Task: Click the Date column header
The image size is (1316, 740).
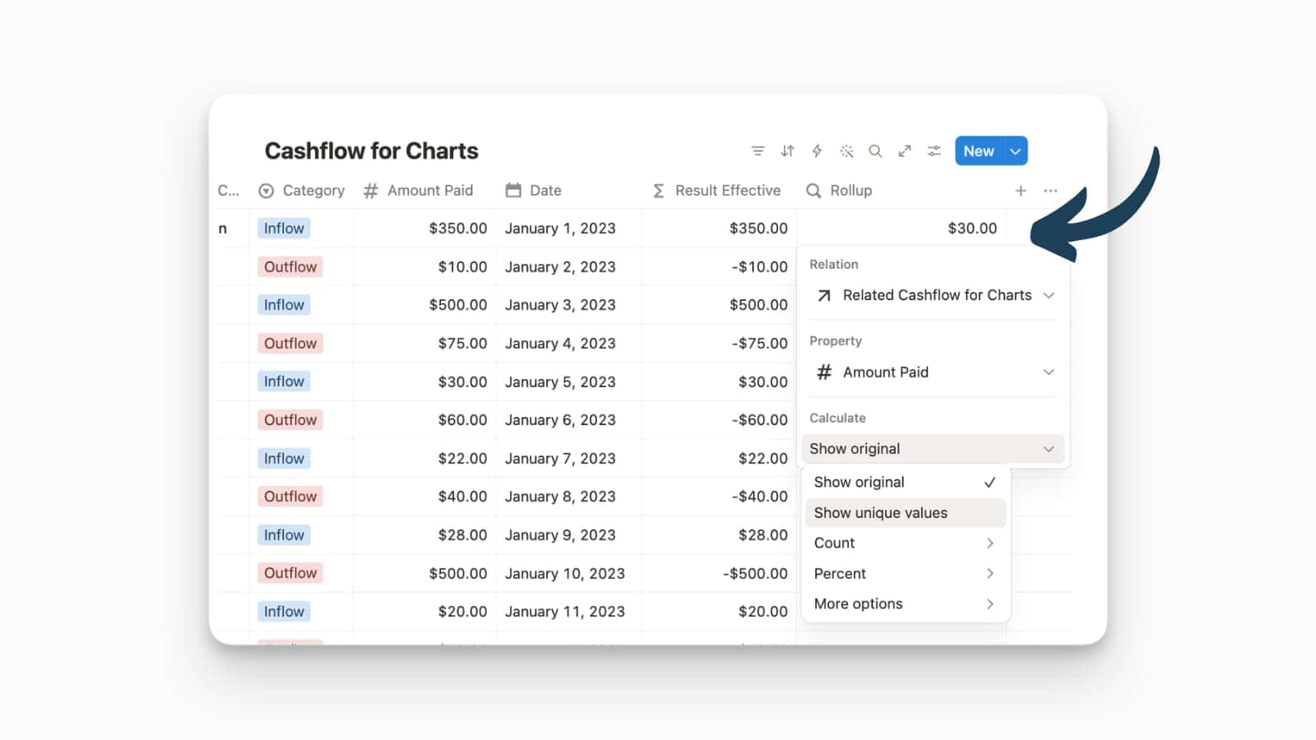Action: click(x=533, y=191)
